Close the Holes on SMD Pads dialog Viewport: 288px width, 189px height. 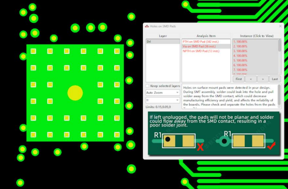click(x=280, y=26)
